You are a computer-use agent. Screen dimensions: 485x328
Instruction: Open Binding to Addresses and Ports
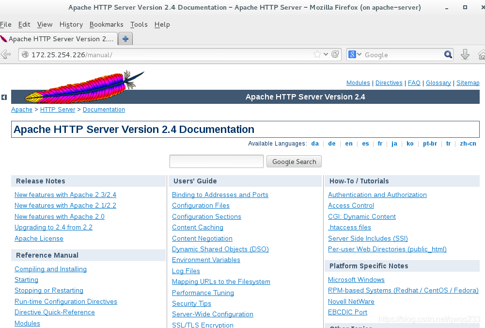point(220,195)
